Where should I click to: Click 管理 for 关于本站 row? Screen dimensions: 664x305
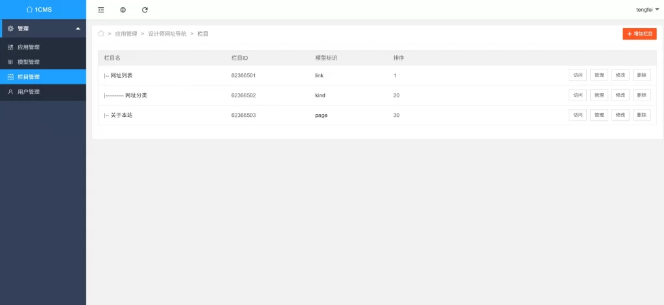[599, 115]
